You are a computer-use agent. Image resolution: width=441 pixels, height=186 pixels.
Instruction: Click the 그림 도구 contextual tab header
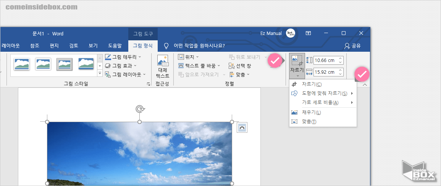(x=143, y=33)
